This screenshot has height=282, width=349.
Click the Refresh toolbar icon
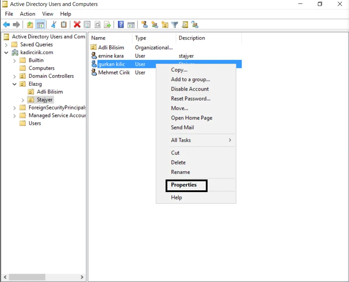tap(97, 24)
